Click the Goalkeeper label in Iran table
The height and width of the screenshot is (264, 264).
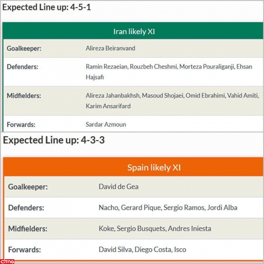click(24, 48)
